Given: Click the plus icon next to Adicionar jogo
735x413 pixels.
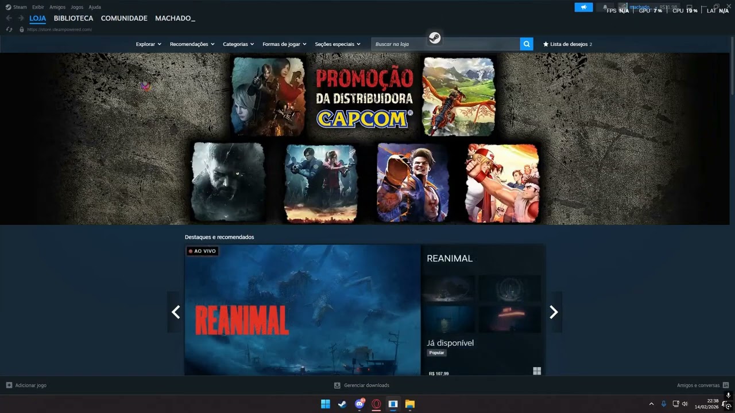Looking at the screenshot, I should point(9,385).
